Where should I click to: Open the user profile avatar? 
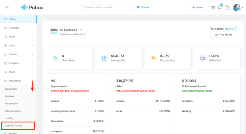pos(236,7)
